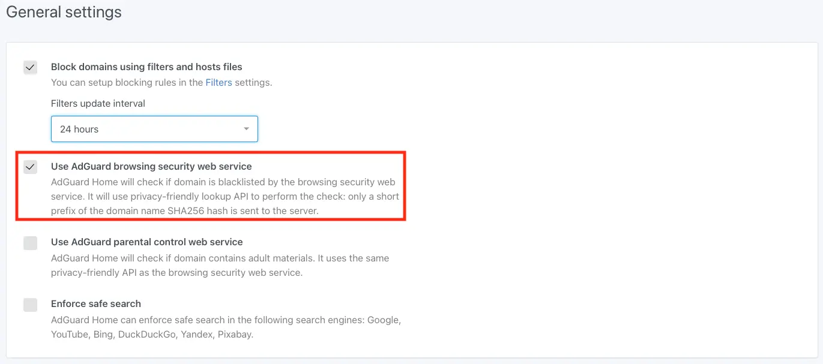Click the "Use AdGuard browsing security web service" label

point(151,166)
